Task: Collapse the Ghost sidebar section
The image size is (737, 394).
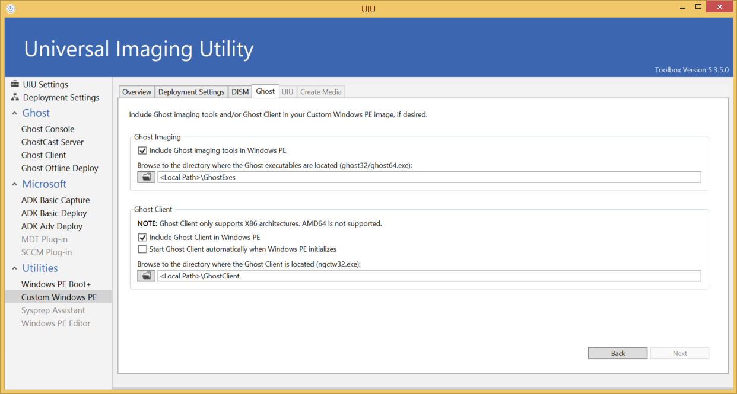Action: (x=14, y=113)
